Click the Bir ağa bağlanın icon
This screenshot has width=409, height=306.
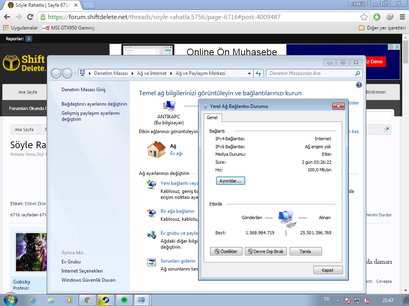click(x=151, y=213)
